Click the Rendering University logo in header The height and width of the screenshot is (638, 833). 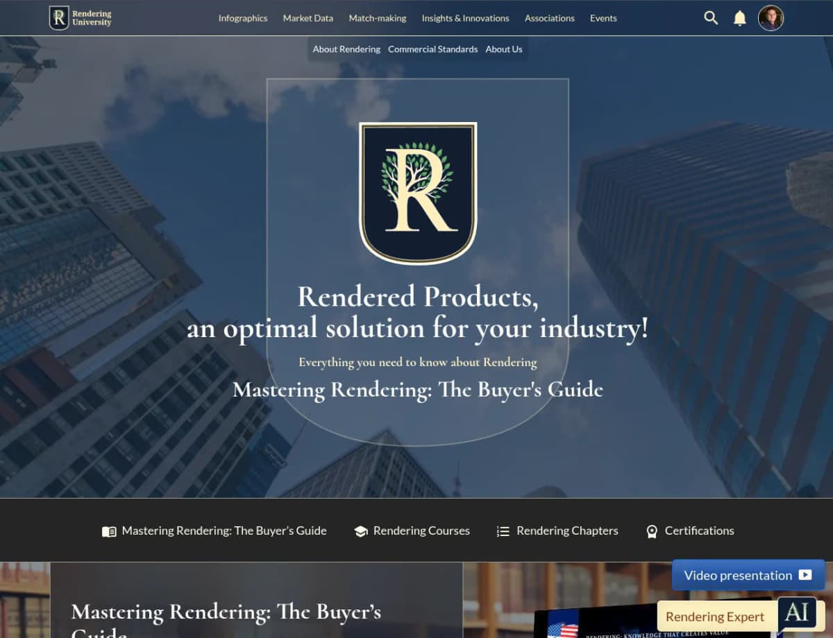(x=80, y=17)
